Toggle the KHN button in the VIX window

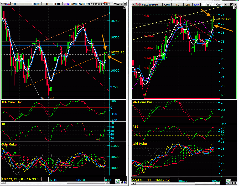click(x=197, y=4)
